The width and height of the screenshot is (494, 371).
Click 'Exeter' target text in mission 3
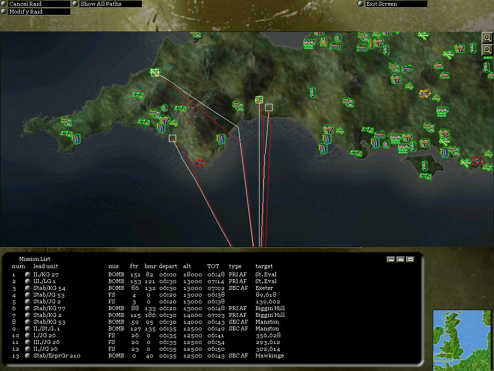tap(264, 288)
